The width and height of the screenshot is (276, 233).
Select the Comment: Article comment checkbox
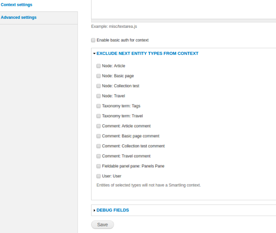[98, 126]
